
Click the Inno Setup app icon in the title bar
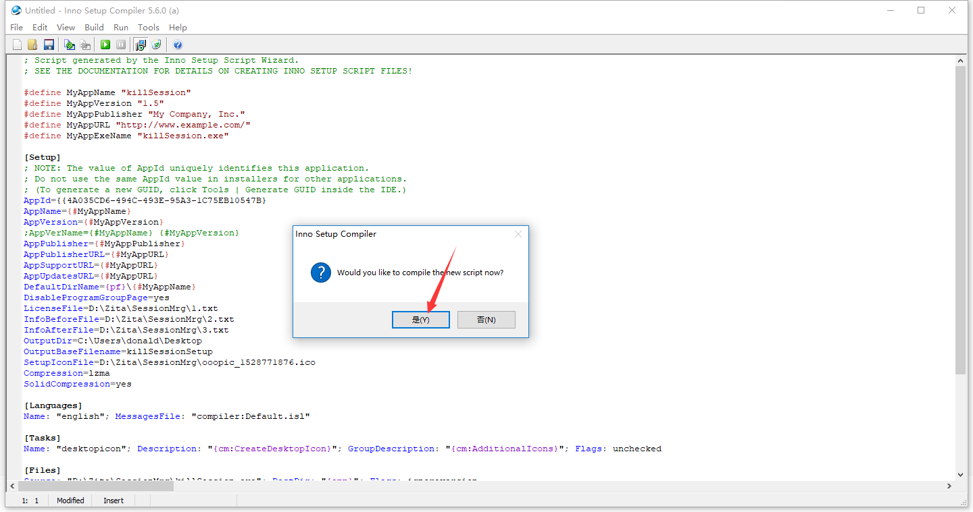click(x=16, y=10)
